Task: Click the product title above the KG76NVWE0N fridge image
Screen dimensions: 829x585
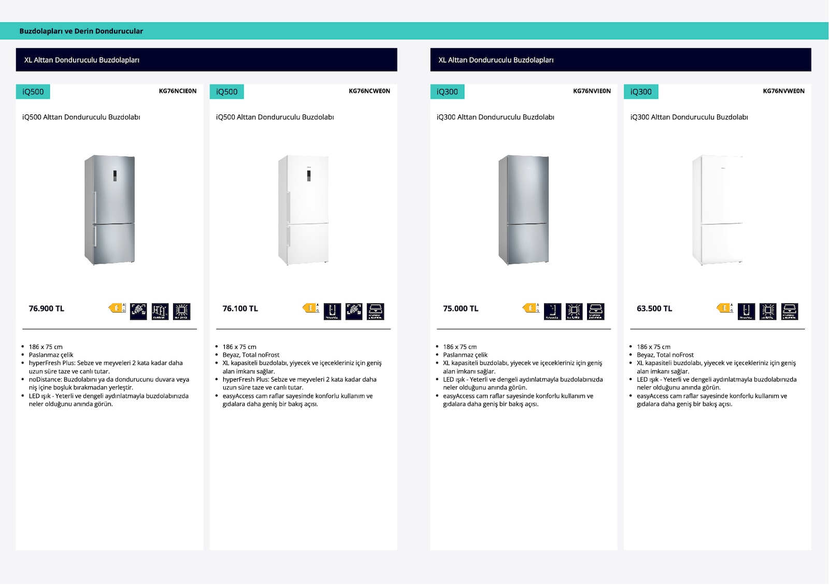Action: click(690, 117)
